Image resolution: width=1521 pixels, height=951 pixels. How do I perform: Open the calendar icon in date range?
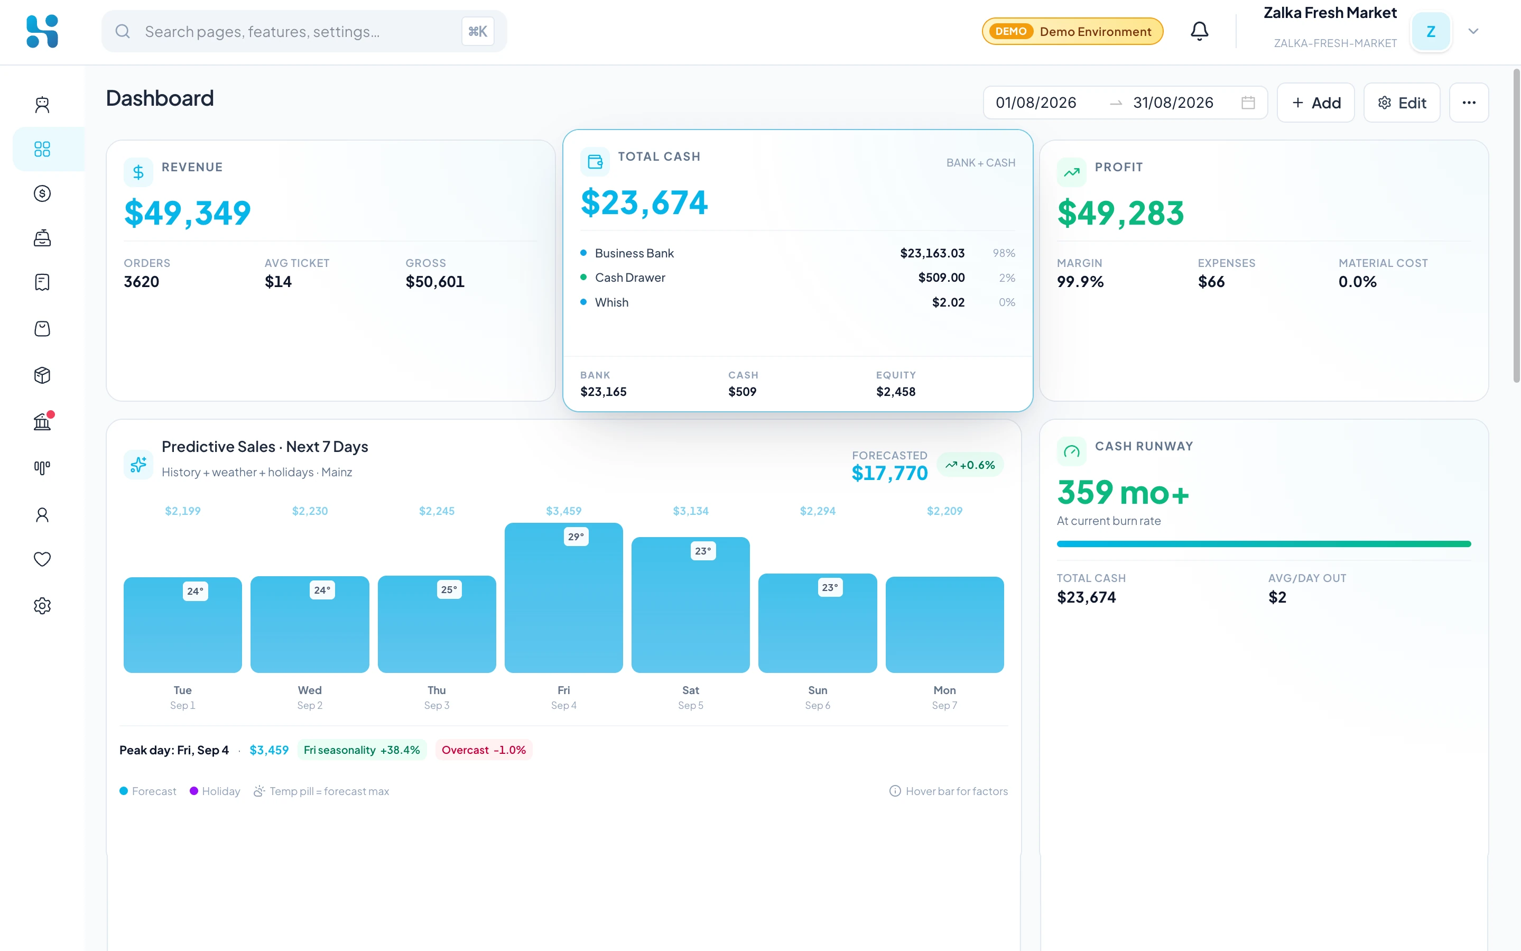coord(1247,103)
